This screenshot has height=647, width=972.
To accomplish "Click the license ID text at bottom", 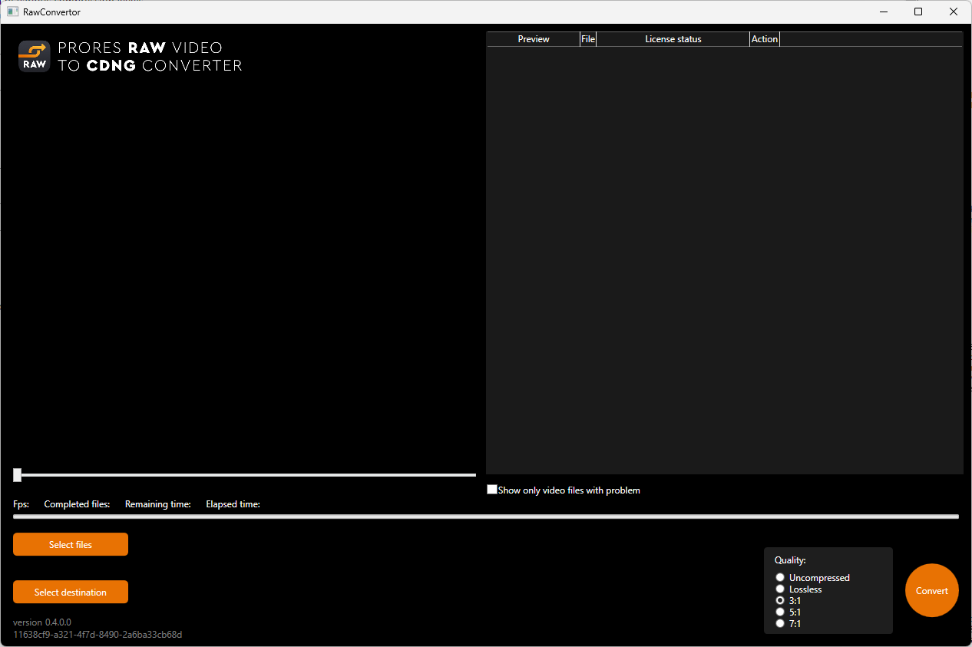I will tap(98, 634).
